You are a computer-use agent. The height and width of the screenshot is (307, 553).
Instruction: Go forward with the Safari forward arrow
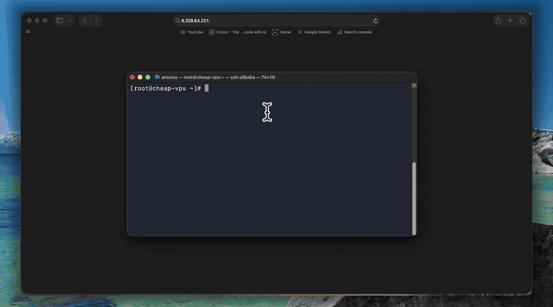[97, 21]
